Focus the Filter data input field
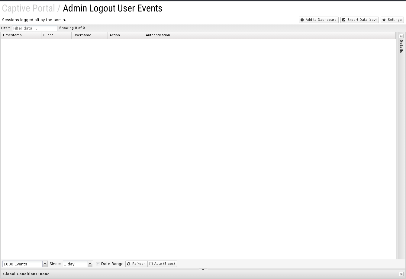The height and width of the screenshot is (279, 406). click(35, 28)
